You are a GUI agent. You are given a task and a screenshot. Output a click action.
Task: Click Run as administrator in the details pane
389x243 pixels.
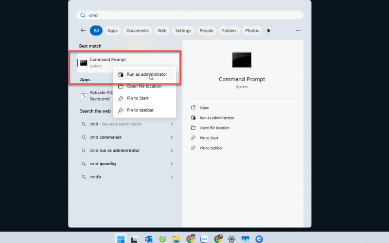coord(217,118)
